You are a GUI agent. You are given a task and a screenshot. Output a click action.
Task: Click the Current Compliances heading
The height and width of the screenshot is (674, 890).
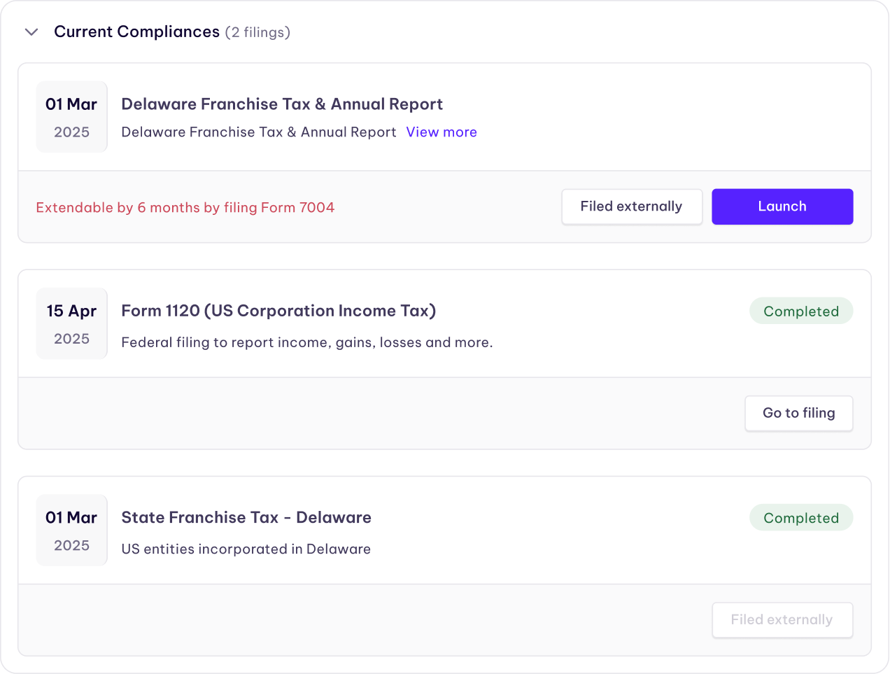pos(136,31)
